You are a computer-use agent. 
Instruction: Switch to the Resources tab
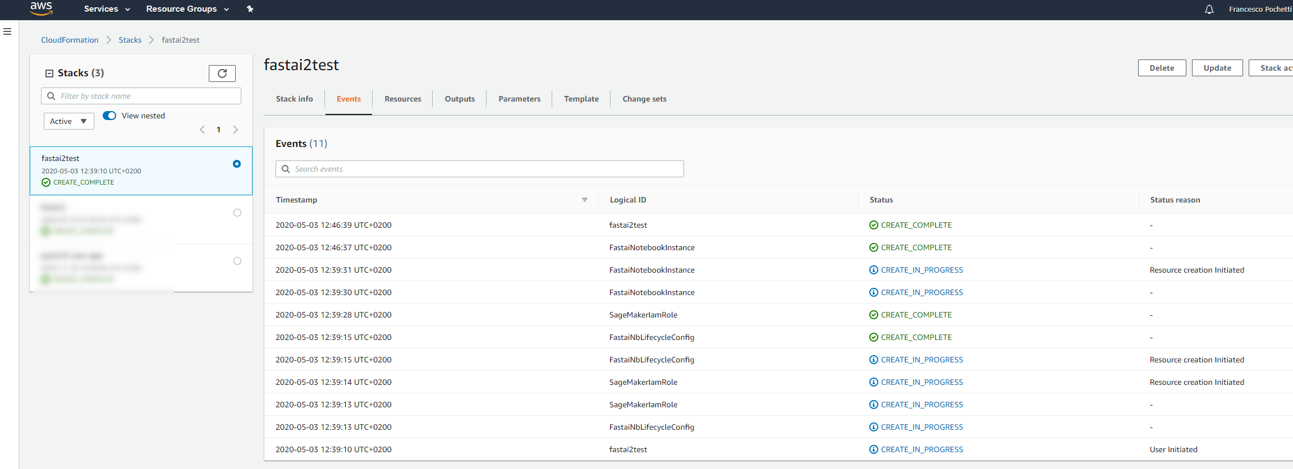tap(402, 99)
